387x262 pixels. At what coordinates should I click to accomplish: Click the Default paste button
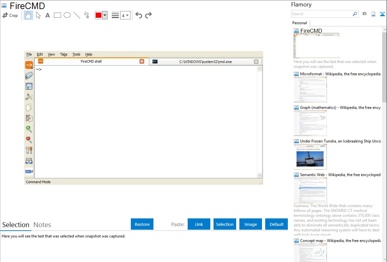pos(277,224)
